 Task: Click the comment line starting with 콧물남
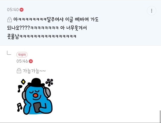[x=42, y=36]
